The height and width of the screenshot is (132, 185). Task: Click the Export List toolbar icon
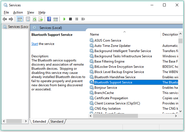[x=41, y=19]
